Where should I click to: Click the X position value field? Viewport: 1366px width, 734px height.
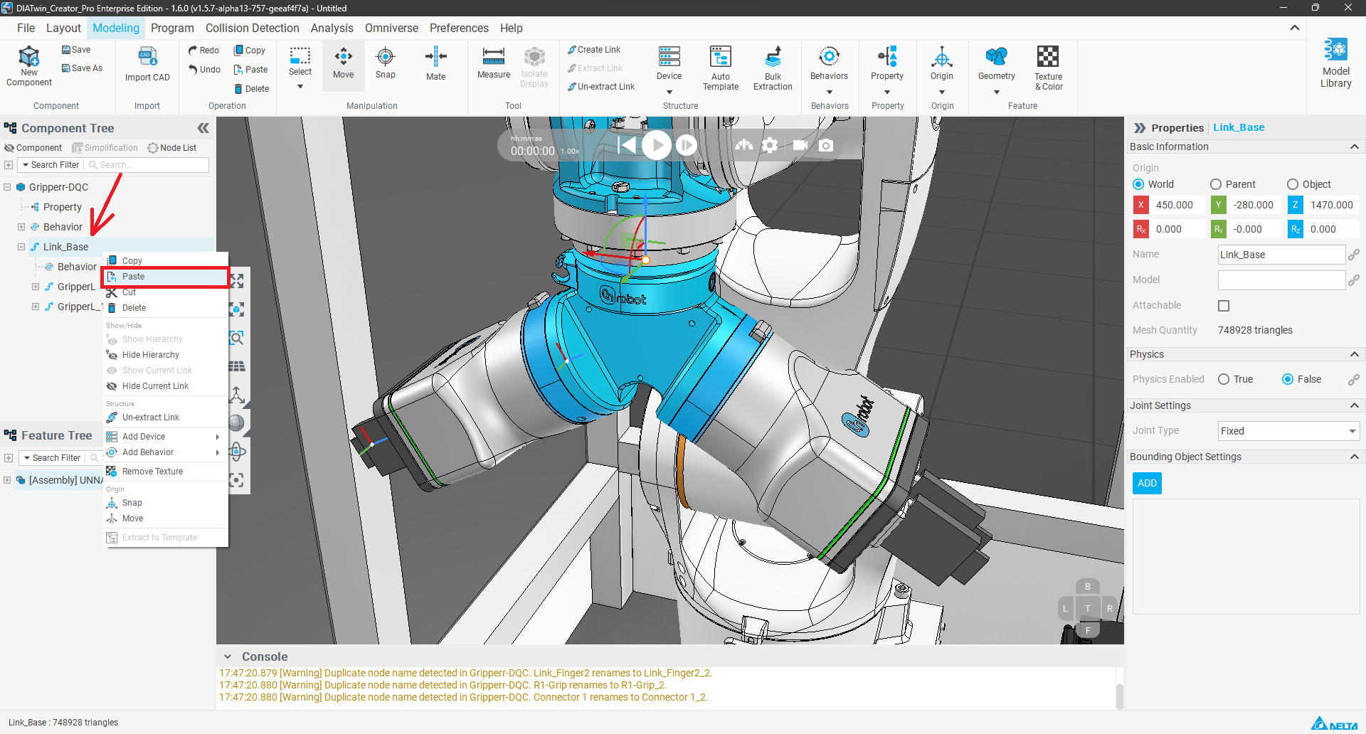pyautogui.click(x=1178, y=205)
